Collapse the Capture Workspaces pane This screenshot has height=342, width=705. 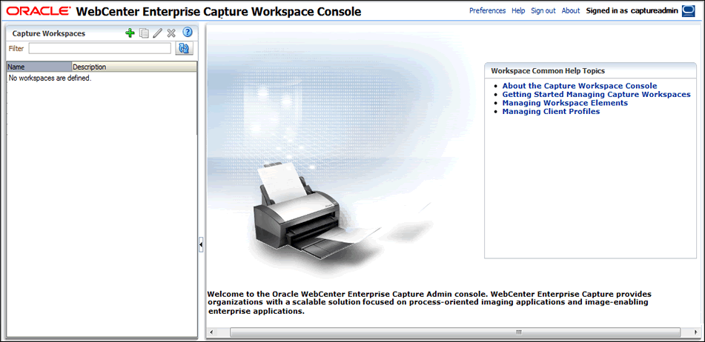[x=201, y=244]
